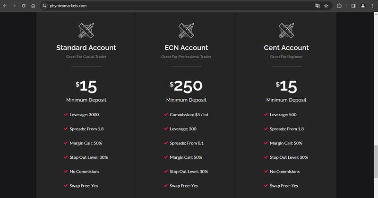Open the Chrome three-dot menu

(x=372, y=6)
